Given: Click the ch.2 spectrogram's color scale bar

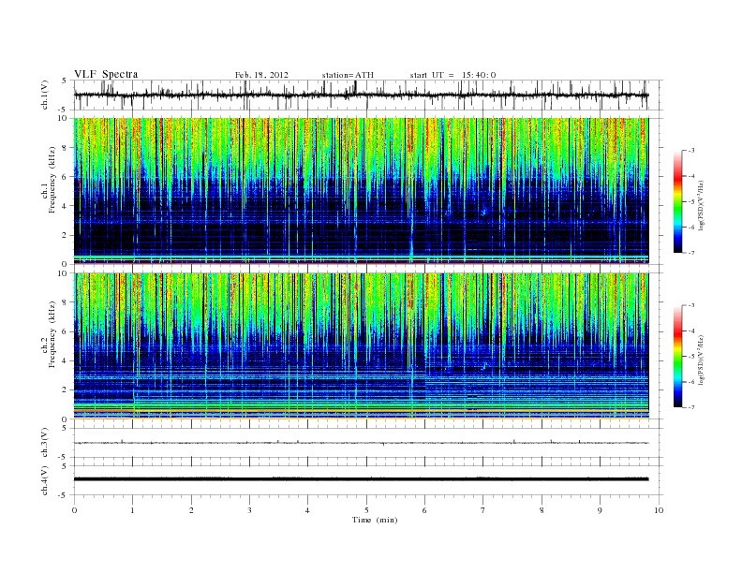Looking at the screenshot, I should point(677,357).
